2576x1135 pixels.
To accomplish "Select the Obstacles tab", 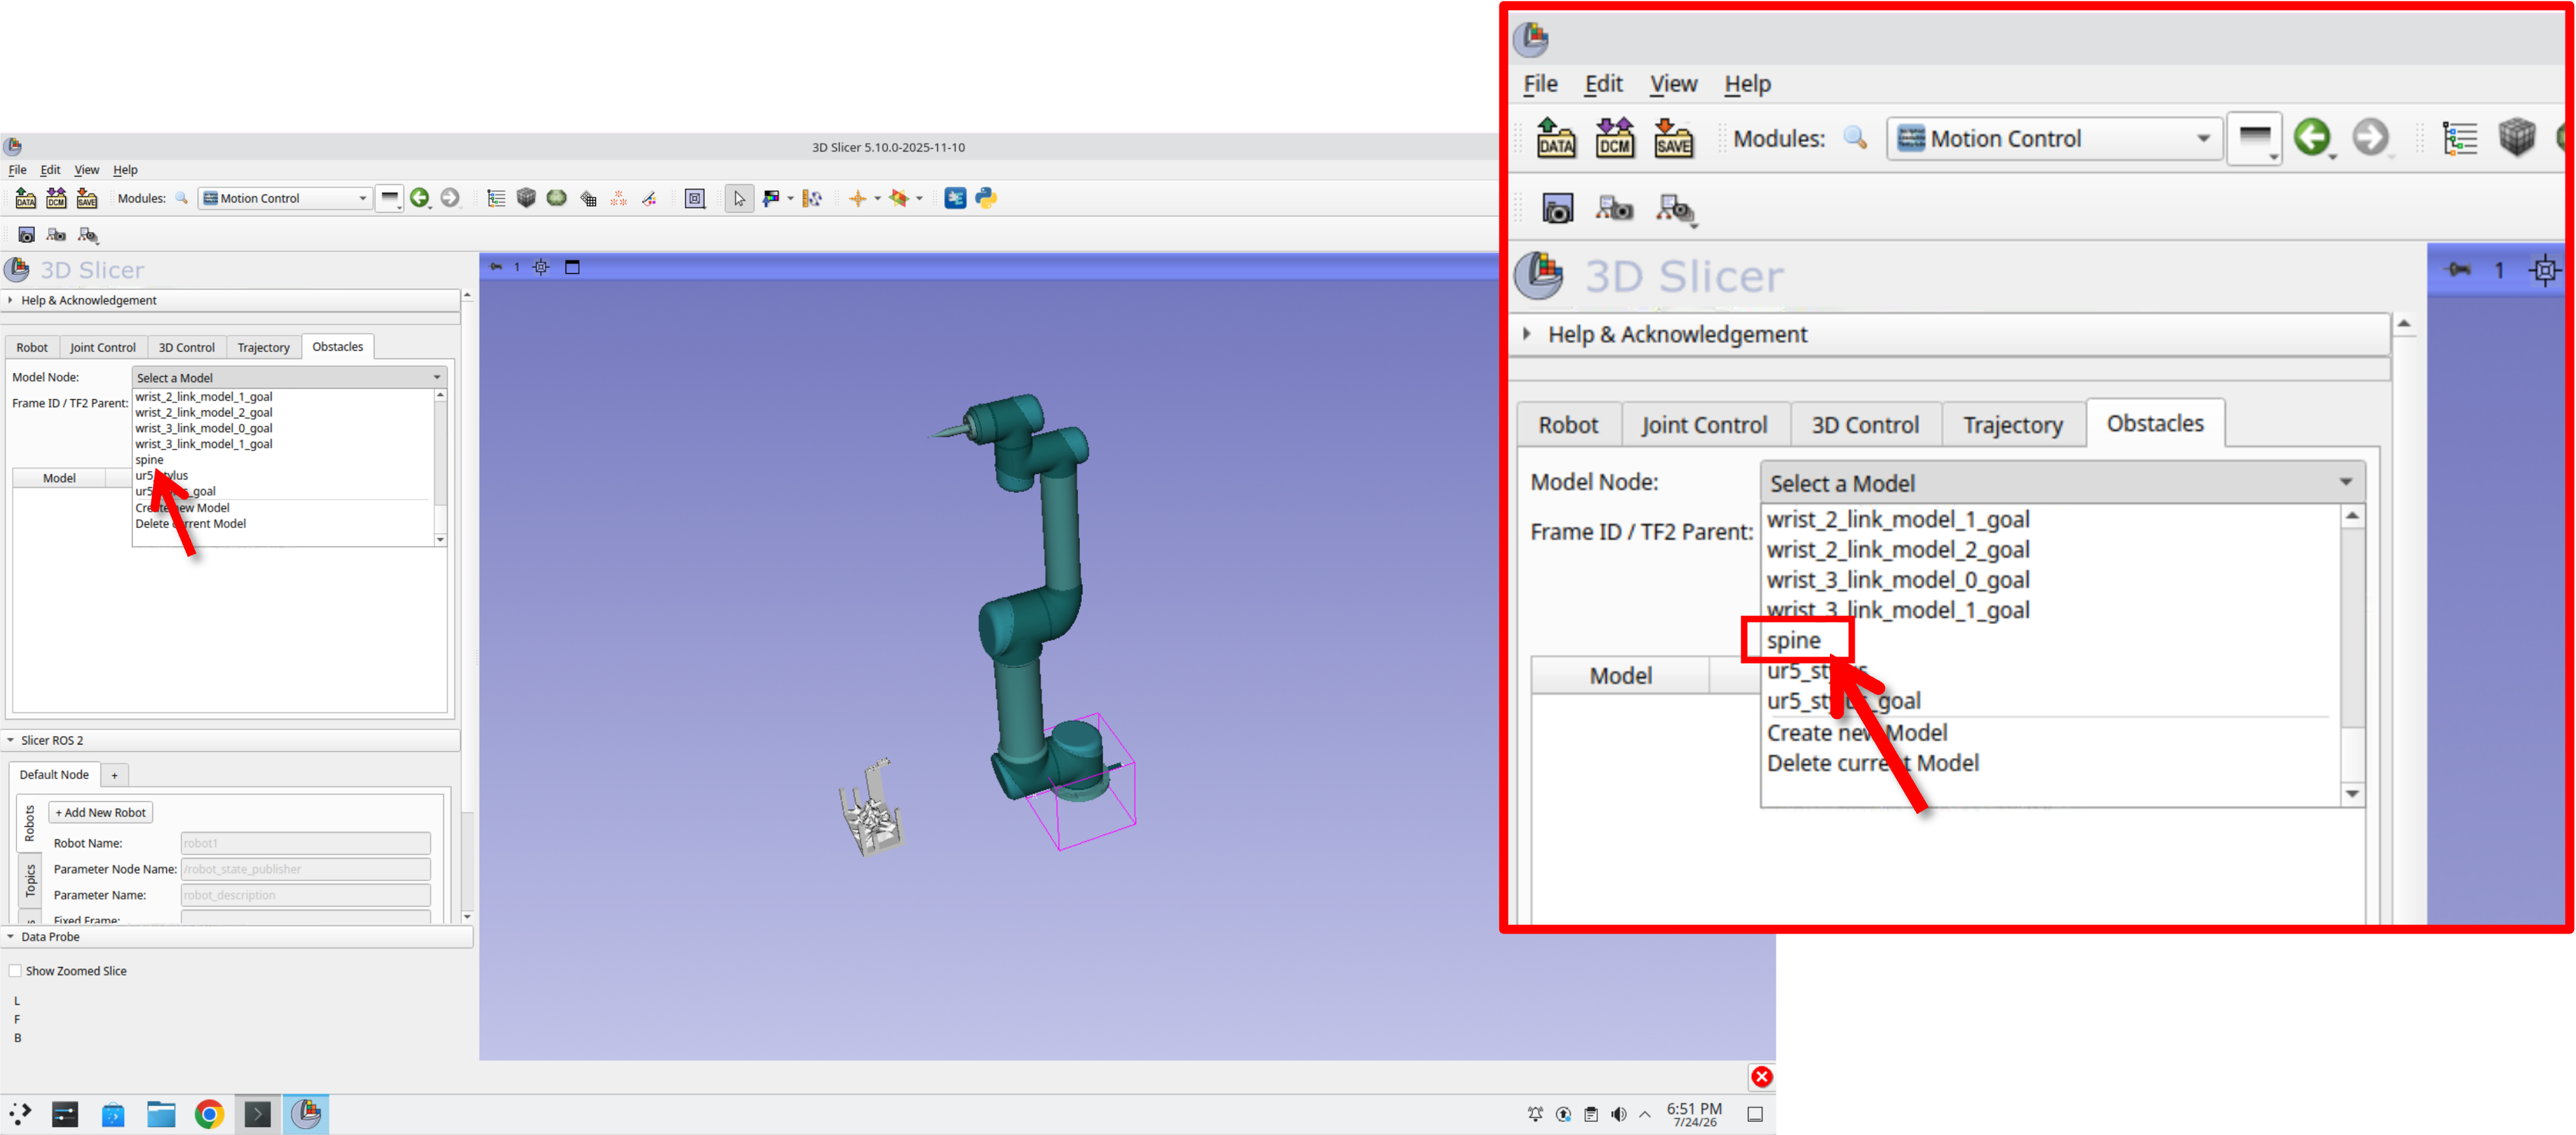I will pyautogui.click(x=338, y=346).
